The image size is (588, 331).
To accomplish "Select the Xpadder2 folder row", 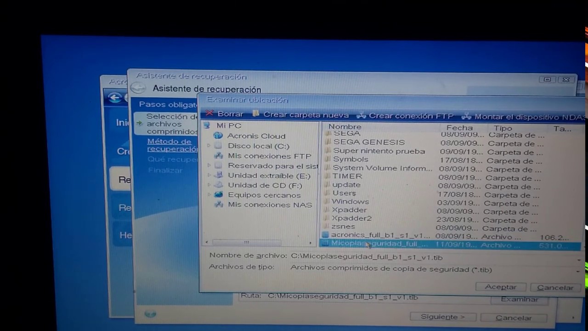I will click(x=351, y=218).
